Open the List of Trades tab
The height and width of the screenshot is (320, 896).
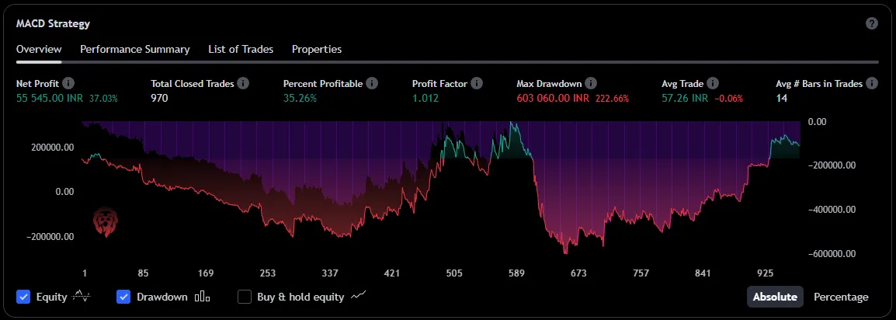241,49
